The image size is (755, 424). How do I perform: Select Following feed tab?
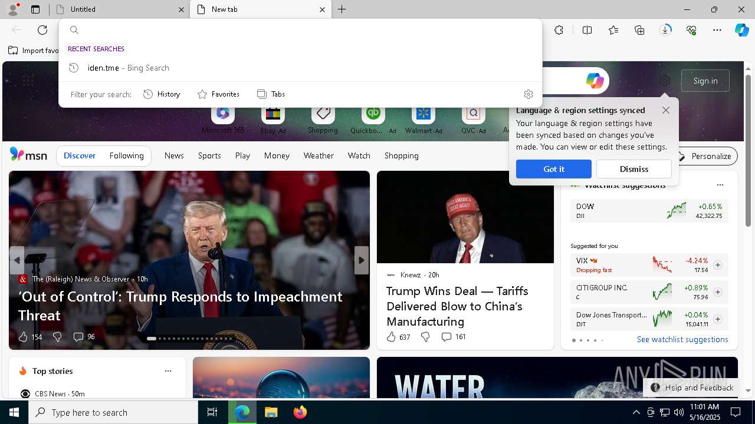click(x=127, y=156)
